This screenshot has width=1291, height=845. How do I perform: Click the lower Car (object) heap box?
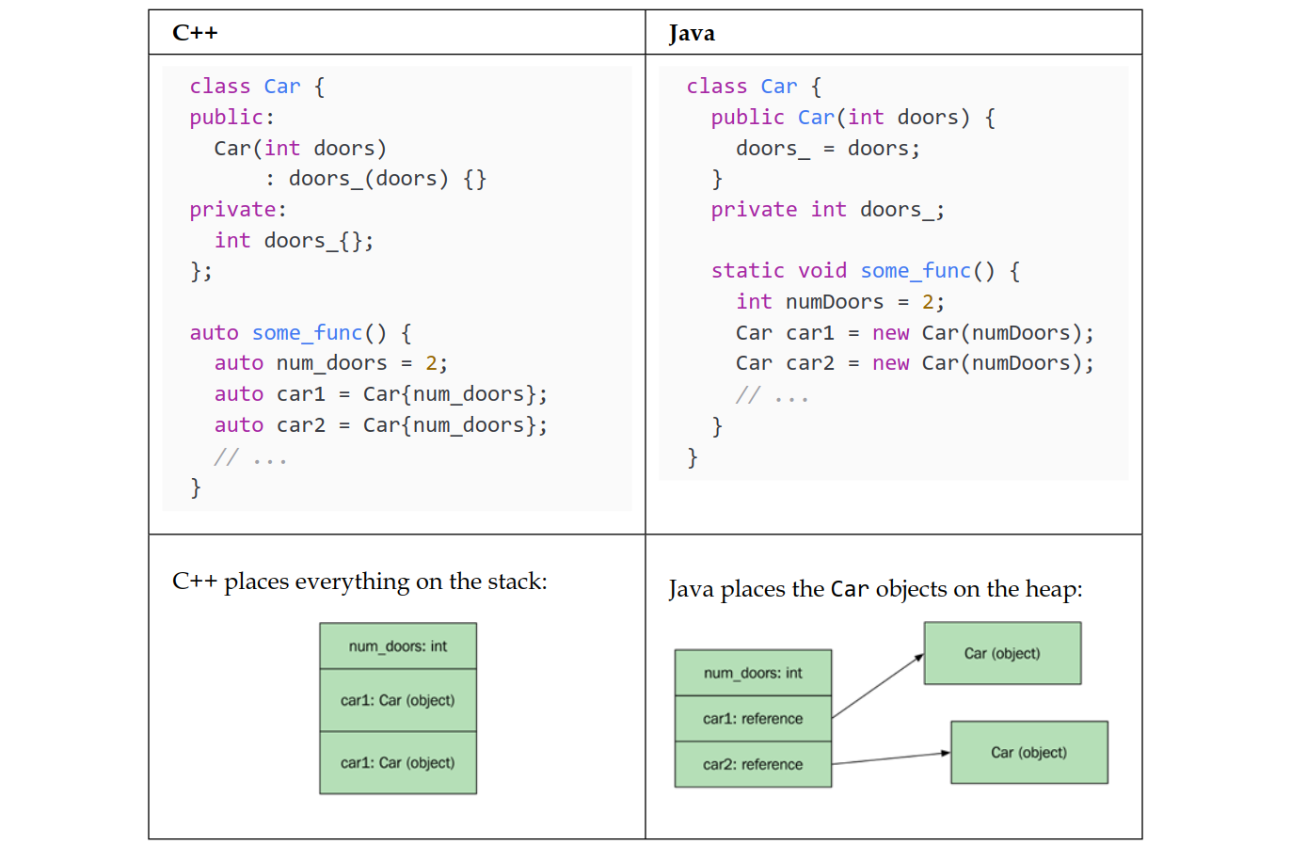tap(1028, 753)
